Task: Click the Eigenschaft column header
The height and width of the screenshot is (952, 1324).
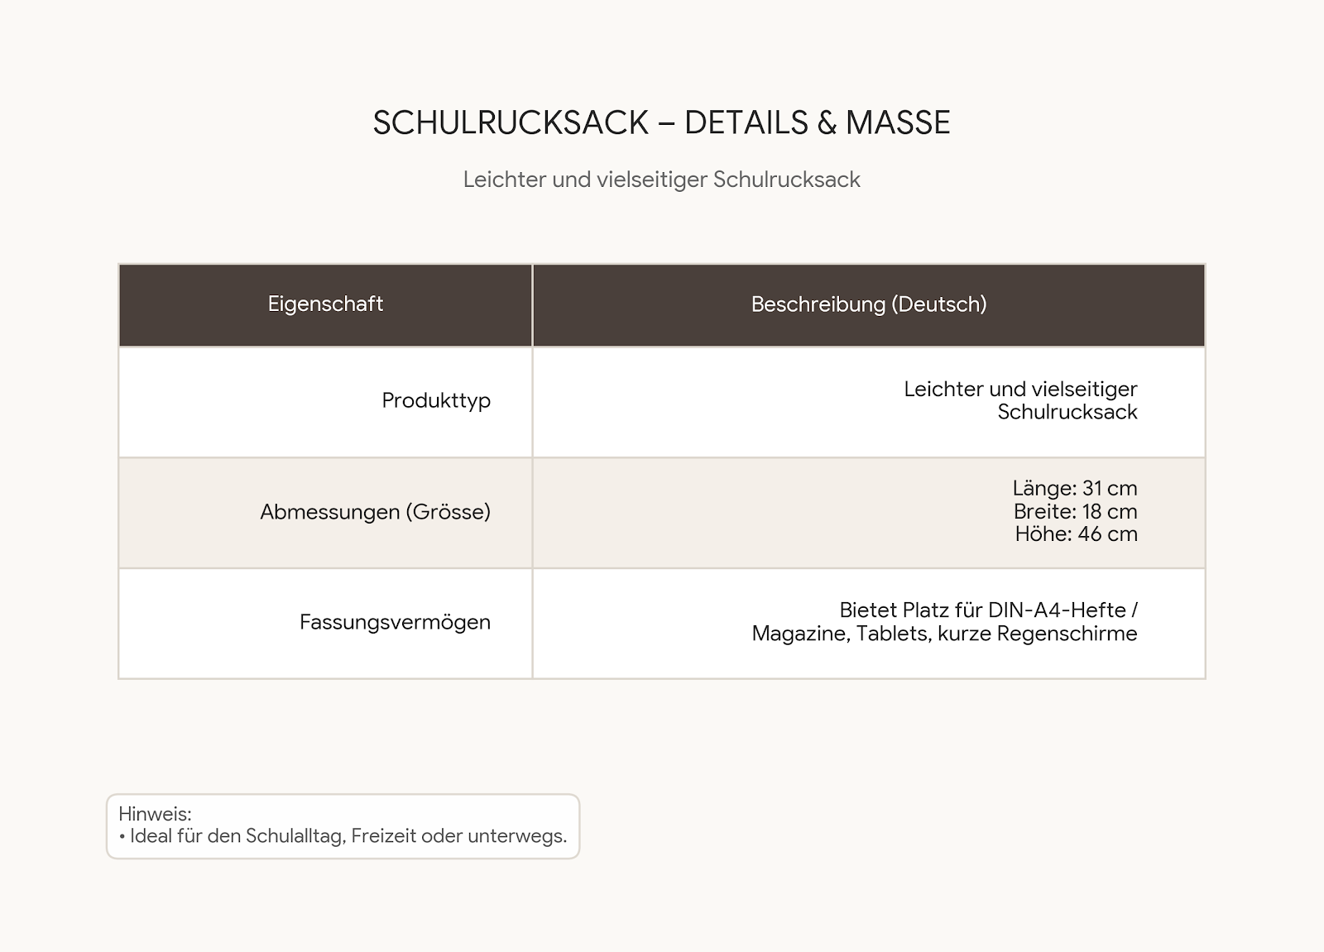Action: tap(325, 304)
